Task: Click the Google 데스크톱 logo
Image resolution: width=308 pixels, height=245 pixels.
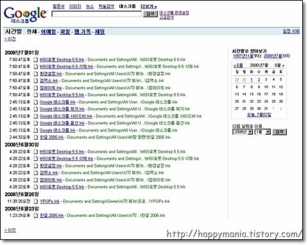Action: pos(25,15)
